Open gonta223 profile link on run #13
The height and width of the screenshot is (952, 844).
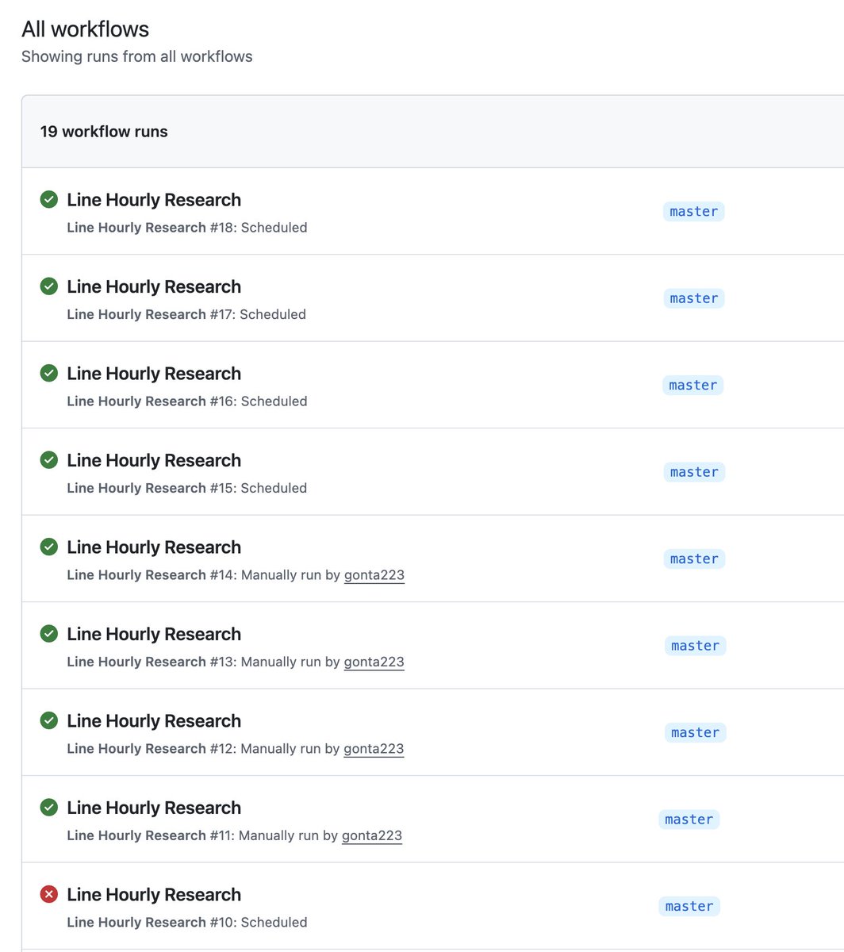point(374,662)
